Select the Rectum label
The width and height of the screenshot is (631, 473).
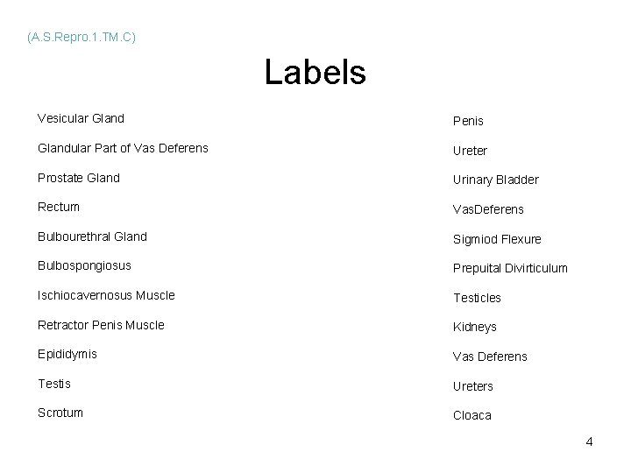[59, 207]
